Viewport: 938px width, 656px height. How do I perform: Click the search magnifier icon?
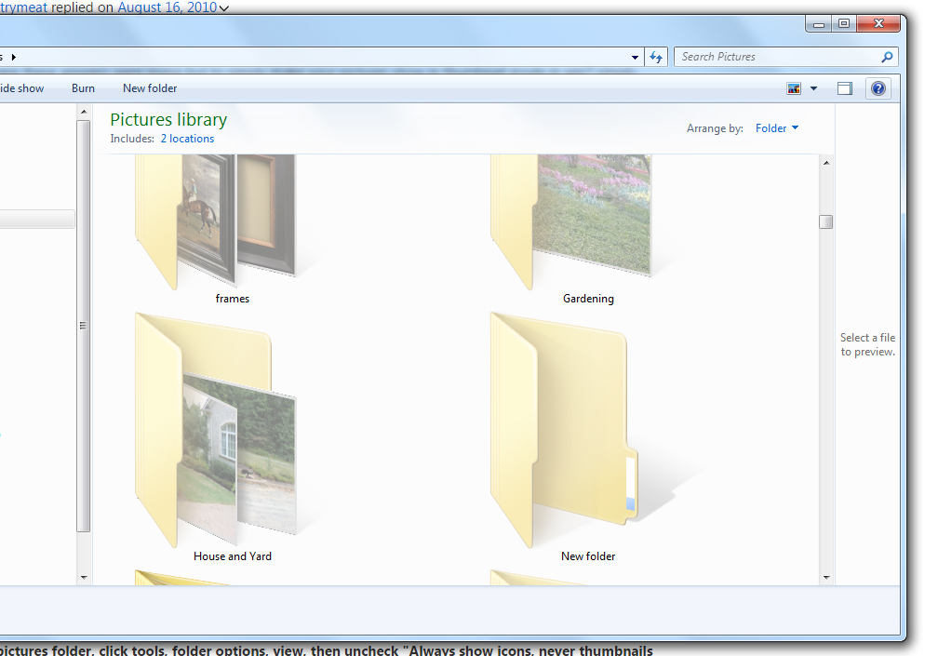887,57
